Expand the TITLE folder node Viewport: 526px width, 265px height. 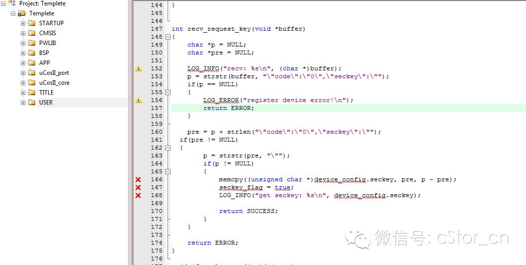tap(23, 93)
